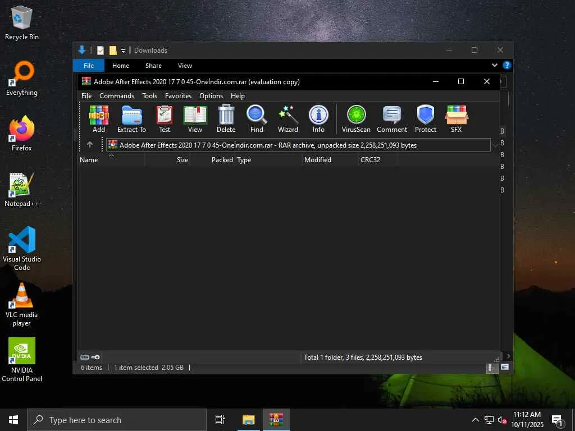Run the Test archive tool
The image size is (575, 431).
coord(165,119)
